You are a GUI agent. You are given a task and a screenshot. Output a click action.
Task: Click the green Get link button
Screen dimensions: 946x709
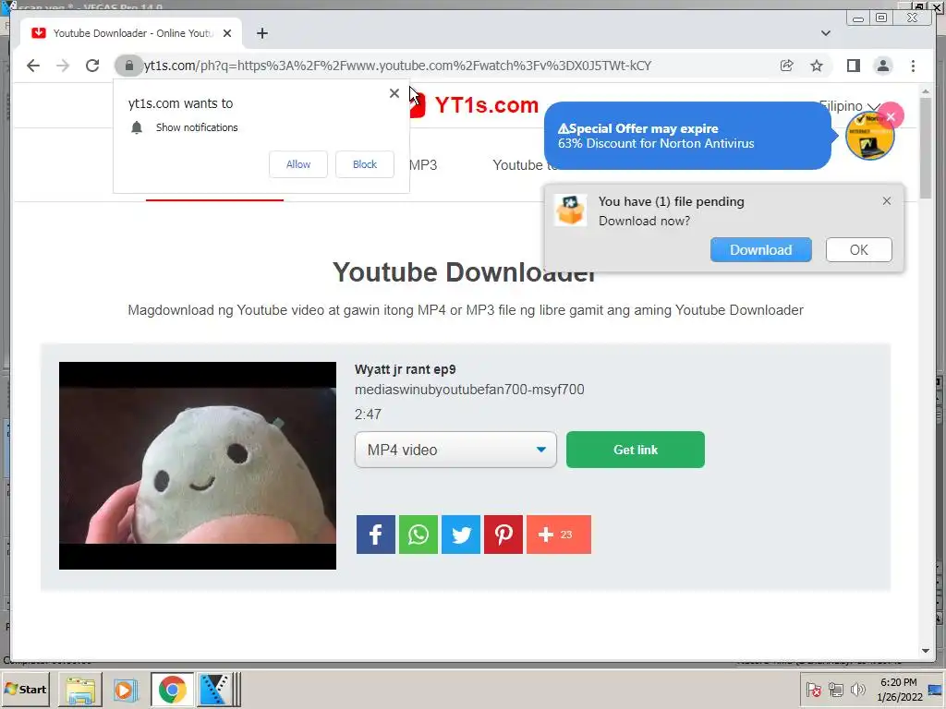click(x=636, y=450)
